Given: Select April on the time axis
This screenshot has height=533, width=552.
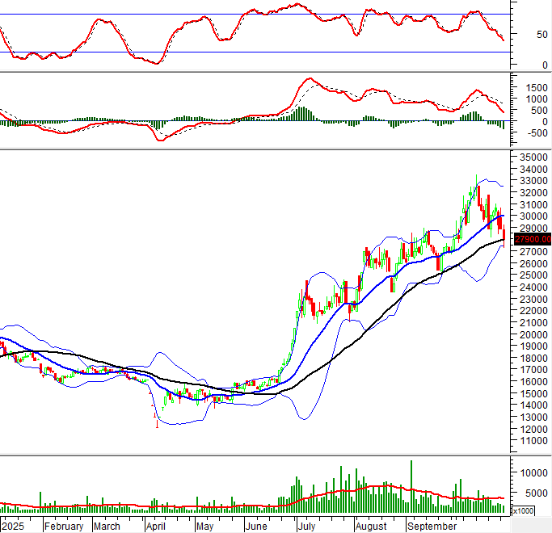Looking at the screenshot, I should (155, 526).
